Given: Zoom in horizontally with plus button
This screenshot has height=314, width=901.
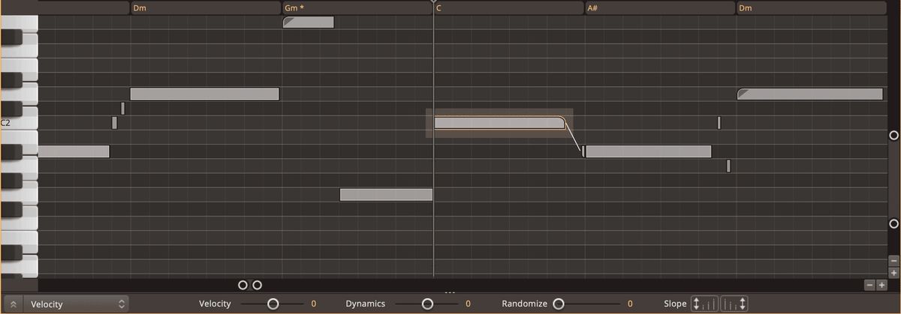Looking at the screenshot, I should tap(881, 285).
